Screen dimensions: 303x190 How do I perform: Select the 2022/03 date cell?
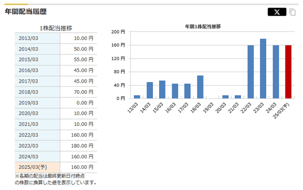37,135
